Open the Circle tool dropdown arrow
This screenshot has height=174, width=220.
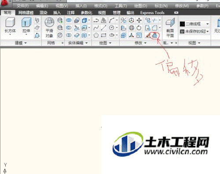coord(117,27)
